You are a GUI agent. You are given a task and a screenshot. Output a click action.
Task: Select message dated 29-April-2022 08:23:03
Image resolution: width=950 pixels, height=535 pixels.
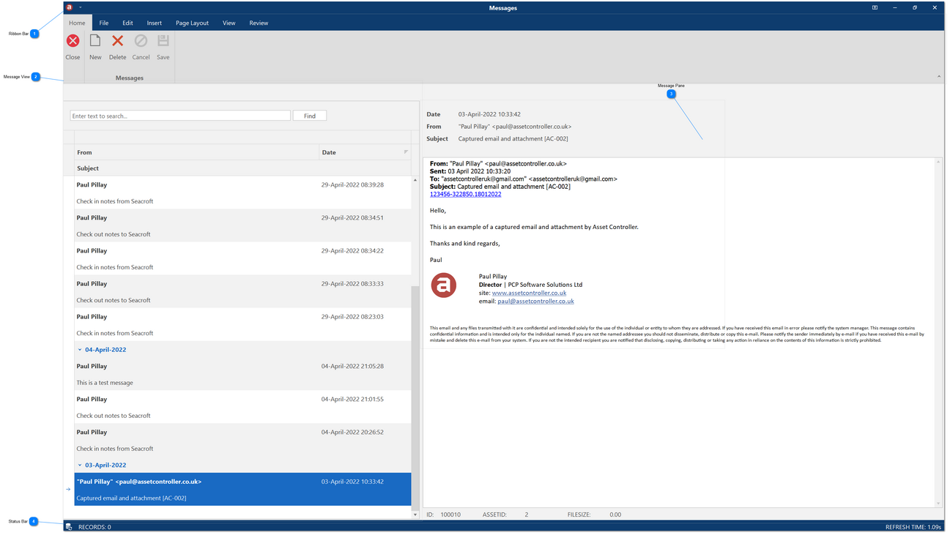(242, 324)
